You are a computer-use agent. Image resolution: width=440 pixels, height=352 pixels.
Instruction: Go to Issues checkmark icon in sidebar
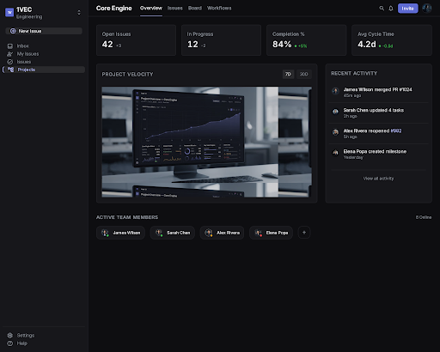click(x=10, y=62)
